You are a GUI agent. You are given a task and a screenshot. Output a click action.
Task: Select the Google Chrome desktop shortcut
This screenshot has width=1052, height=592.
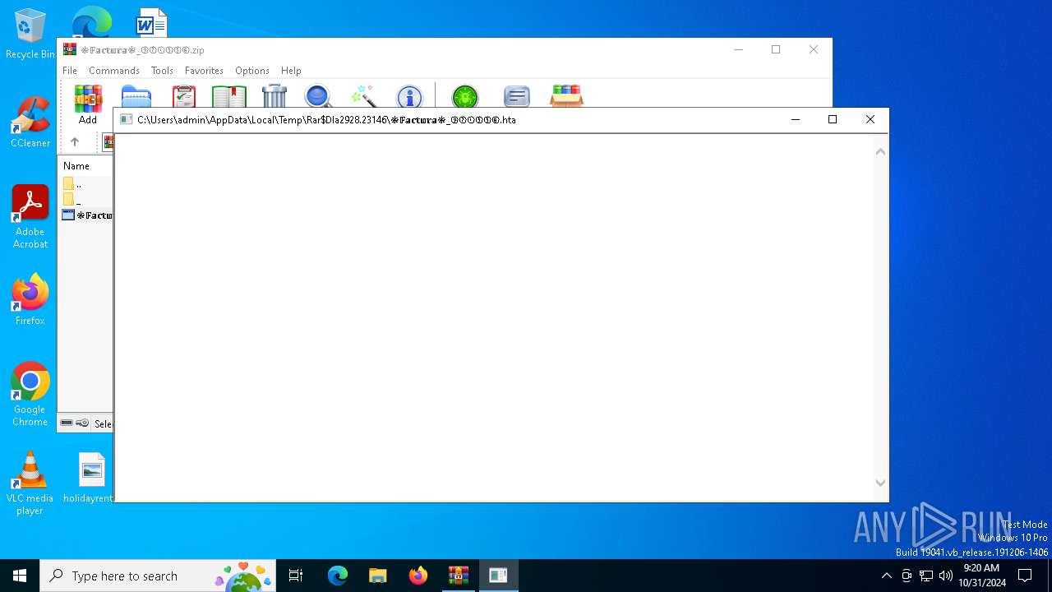click(x=30, y=395)
